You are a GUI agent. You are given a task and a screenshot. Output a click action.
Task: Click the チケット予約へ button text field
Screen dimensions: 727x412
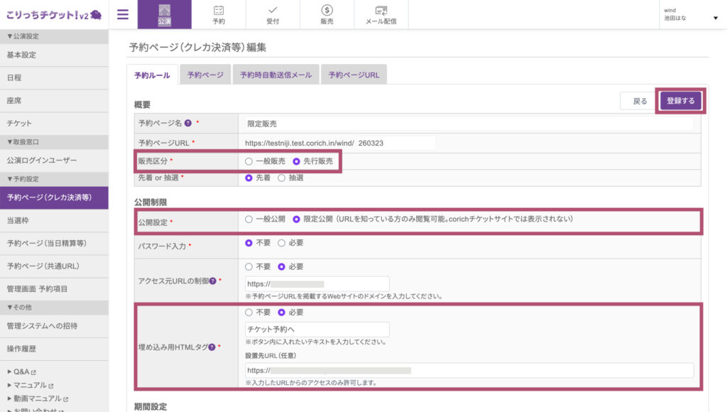[x=317, y=330]
